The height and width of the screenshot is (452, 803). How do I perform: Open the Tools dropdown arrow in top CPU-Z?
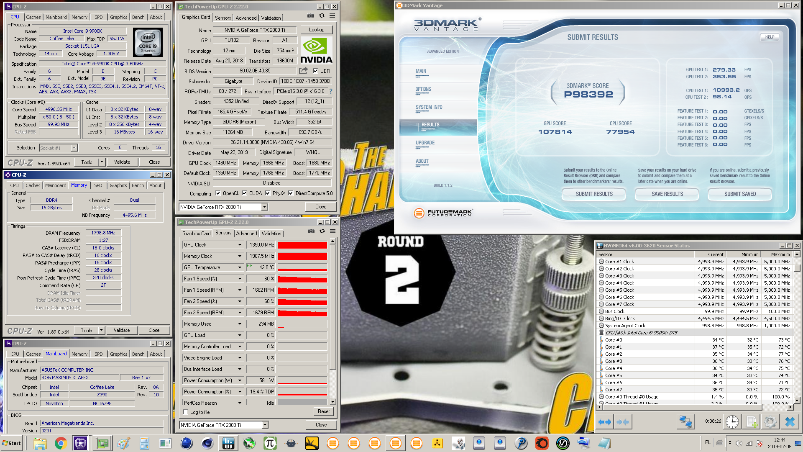pyautogui.click(x=102, y=162)
